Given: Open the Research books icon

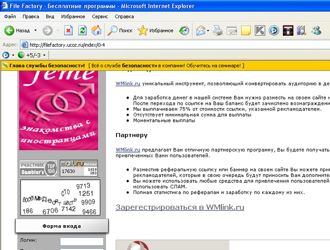Looking at the screenshot, I should (x=302, y=31).
